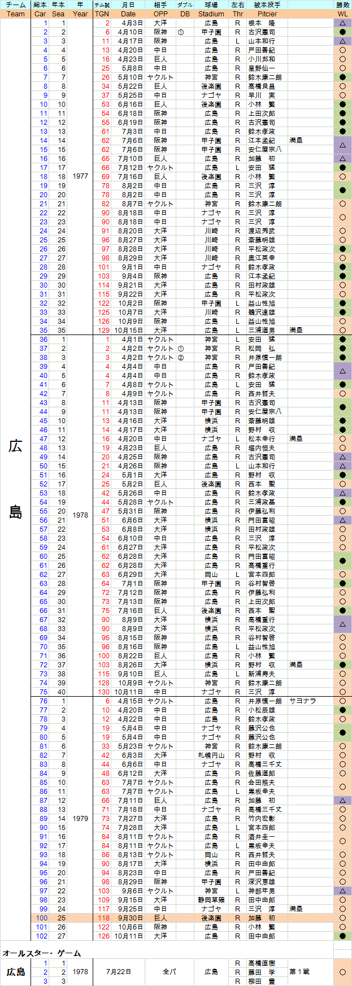
Task: Select the circle result mark in the 7月22日 row
Action: [342, 972]
